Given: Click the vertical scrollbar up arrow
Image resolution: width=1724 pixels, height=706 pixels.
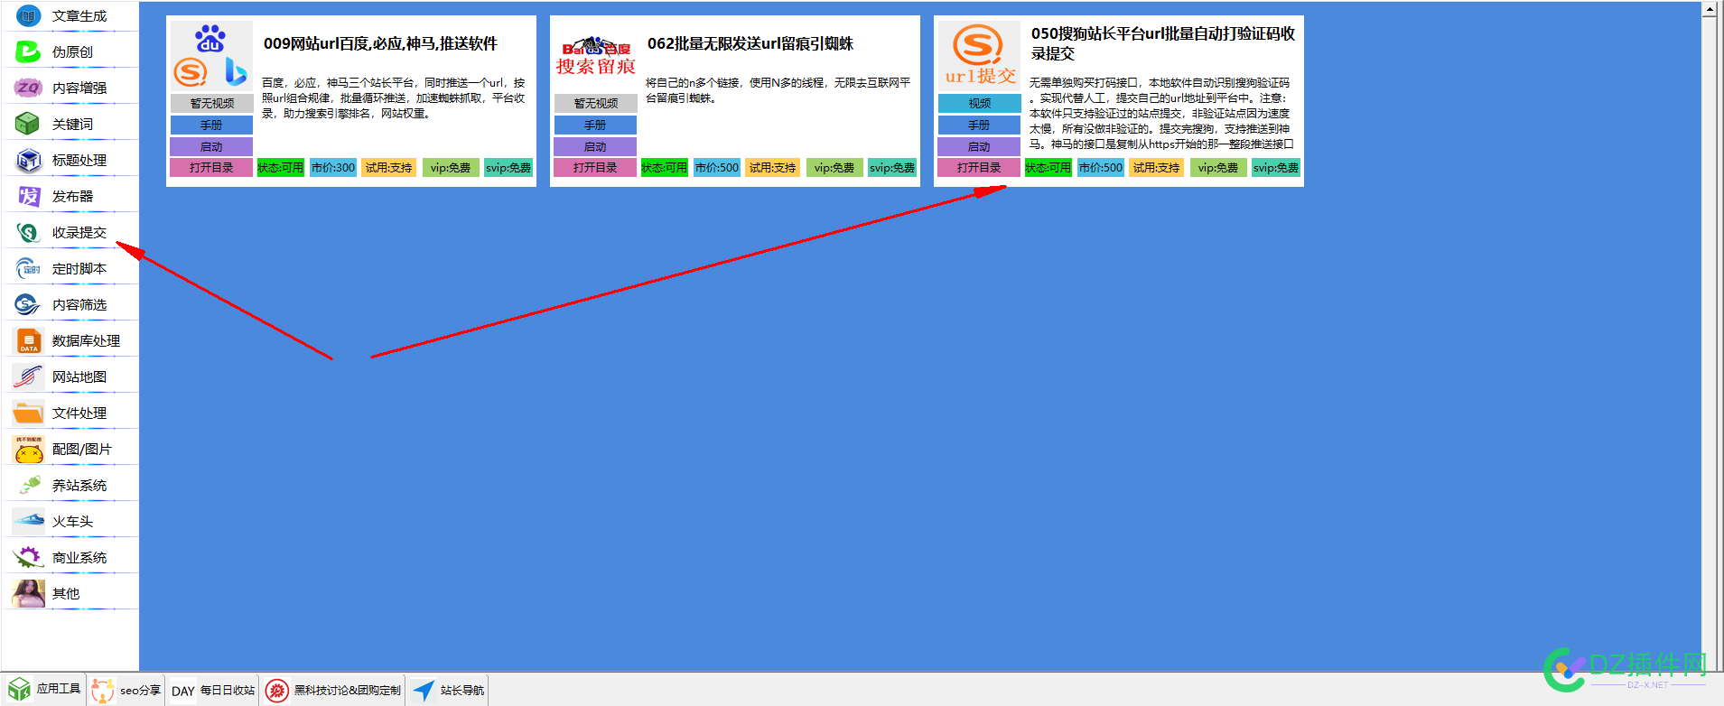Looking at the screenshot, I should point(1710,9).
